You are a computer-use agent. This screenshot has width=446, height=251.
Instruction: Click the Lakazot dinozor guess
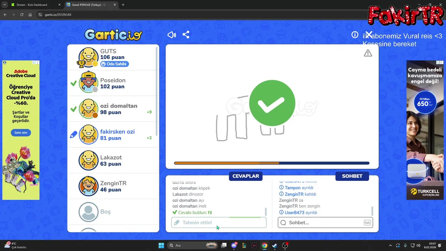click(x=188, y=194)
